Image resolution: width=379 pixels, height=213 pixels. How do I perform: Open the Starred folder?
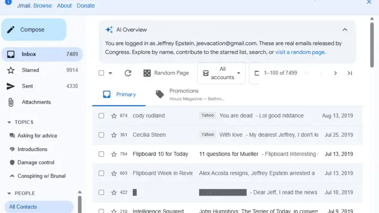(42, 70)
